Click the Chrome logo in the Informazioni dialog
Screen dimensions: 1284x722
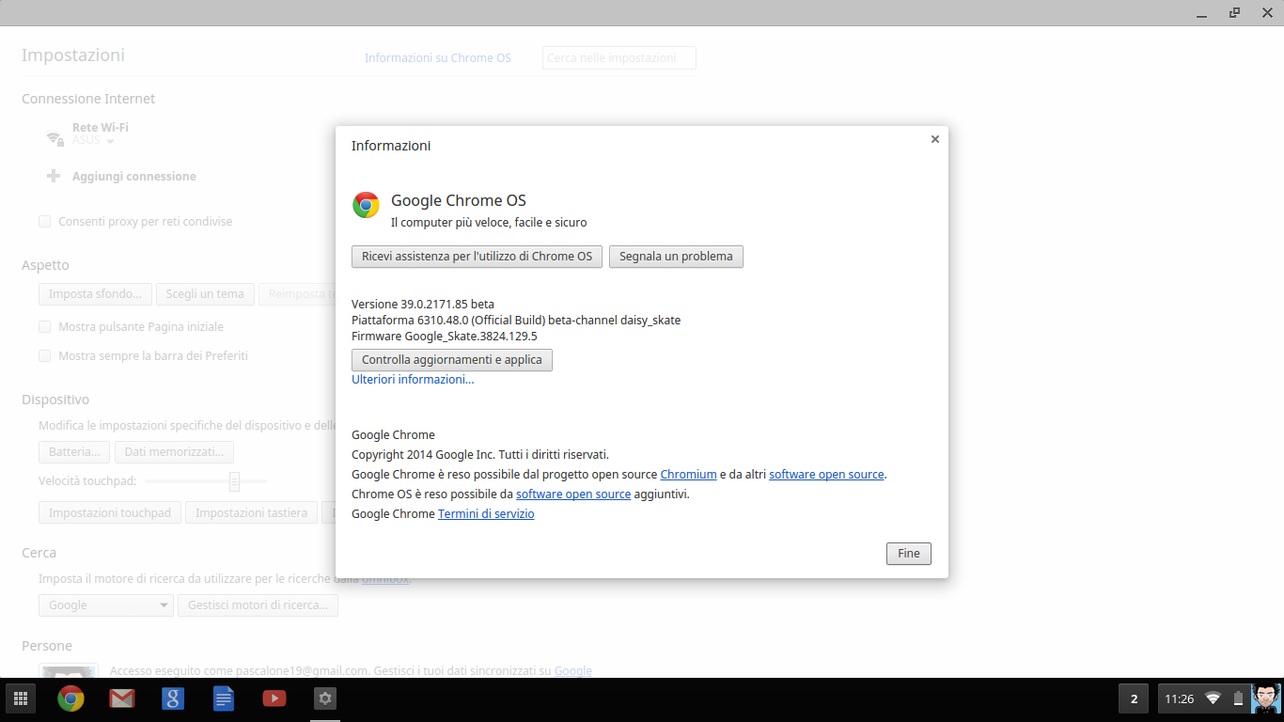click(366, 205)
